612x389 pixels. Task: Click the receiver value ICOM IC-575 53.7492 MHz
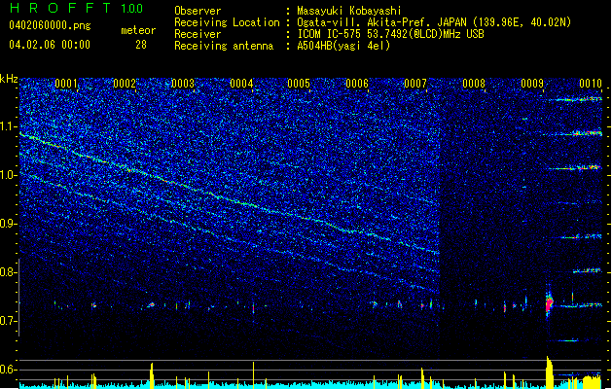click(x=390, y=34)
